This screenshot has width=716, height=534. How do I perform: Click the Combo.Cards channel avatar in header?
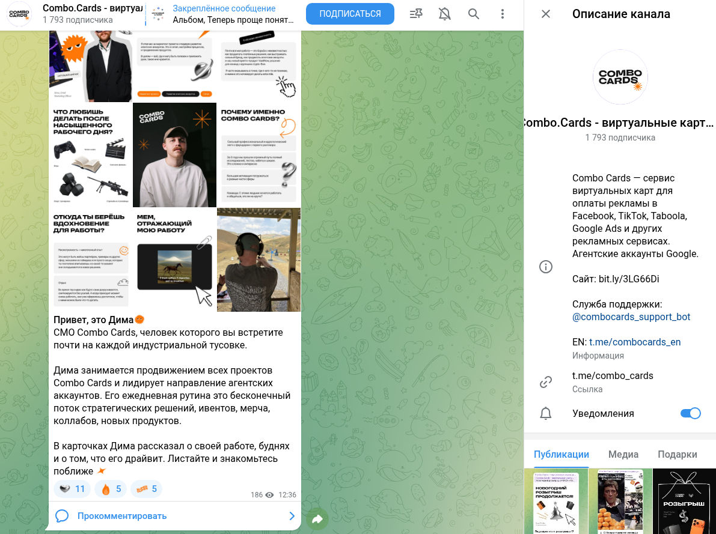click(x=19, y=14)
